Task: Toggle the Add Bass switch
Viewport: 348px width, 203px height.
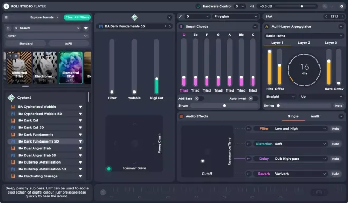Action: (x=199, y=99)
